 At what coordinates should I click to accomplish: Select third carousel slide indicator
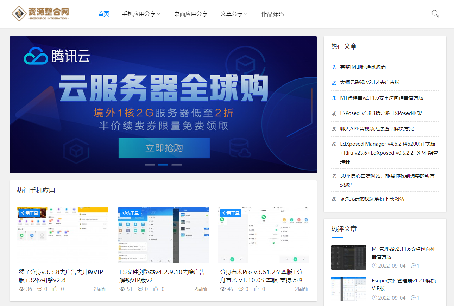click(x=177, y=165)
